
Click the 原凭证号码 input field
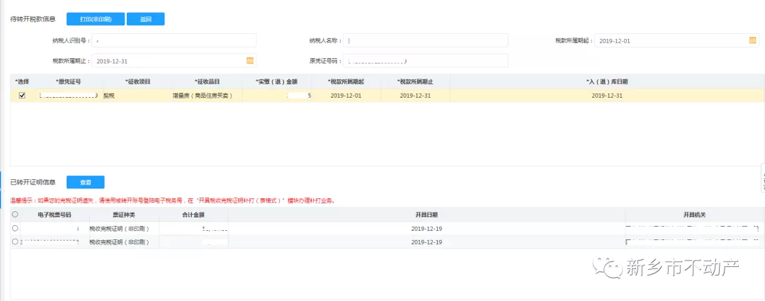(425, 61)
